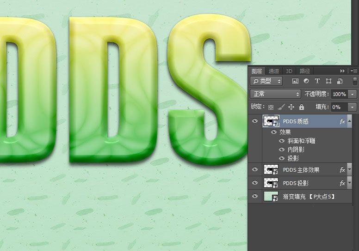359x251 pixels.
Task: Click the PDDS 投影 layer thumbnail
Action: [x=270, y=183]
